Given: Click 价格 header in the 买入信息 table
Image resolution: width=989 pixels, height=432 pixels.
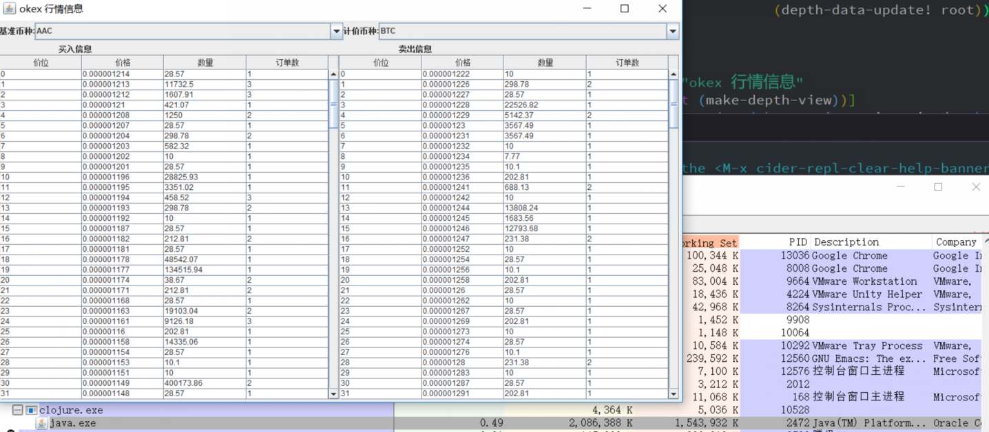Looking at the screenshot, I should click(123, 63).
